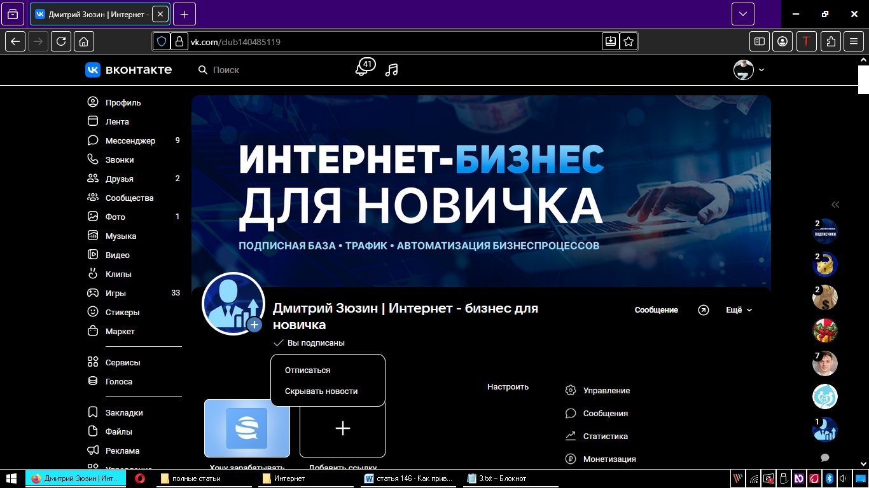Open the account avatar dropdown top right
The image size is (869, 488).
coord(747,70)
